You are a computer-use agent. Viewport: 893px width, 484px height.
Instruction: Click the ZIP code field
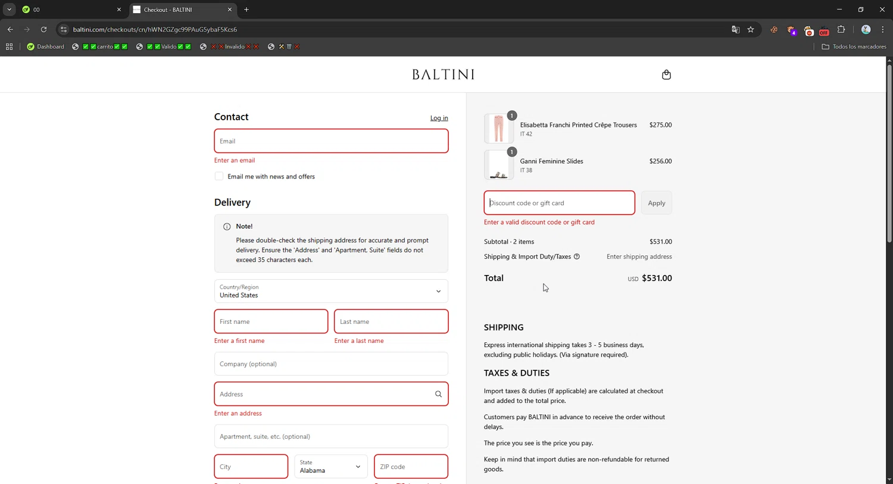pyautogui.click(x=411, y=467)
